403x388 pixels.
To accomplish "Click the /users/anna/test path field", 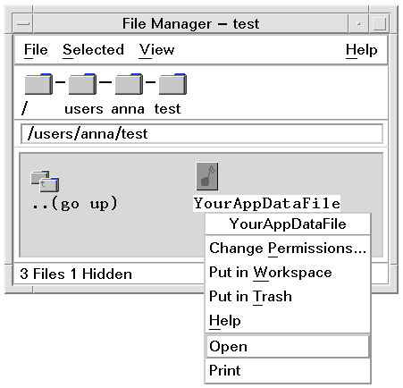I will point(202,134).
